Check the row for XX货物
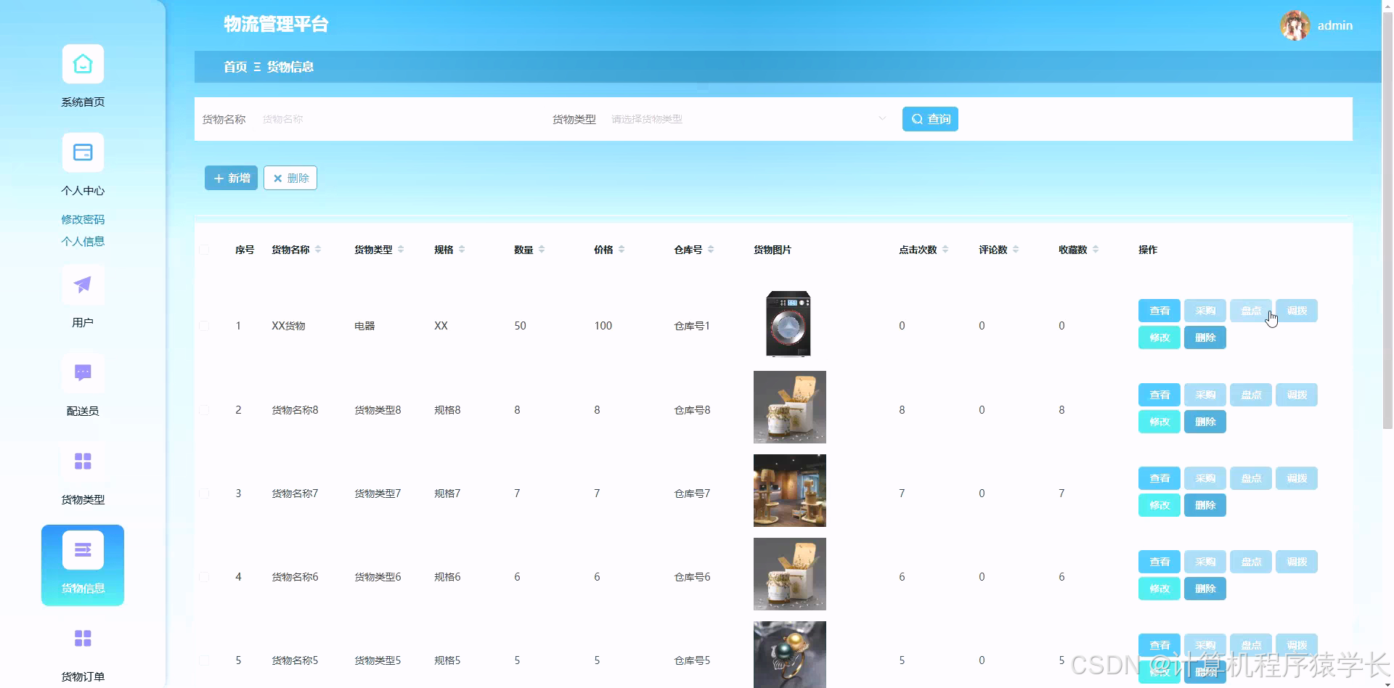1394x688 pixels. tap(204, 326)
